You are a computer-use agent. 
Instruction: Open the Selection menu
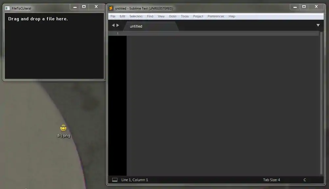(136, 16)
